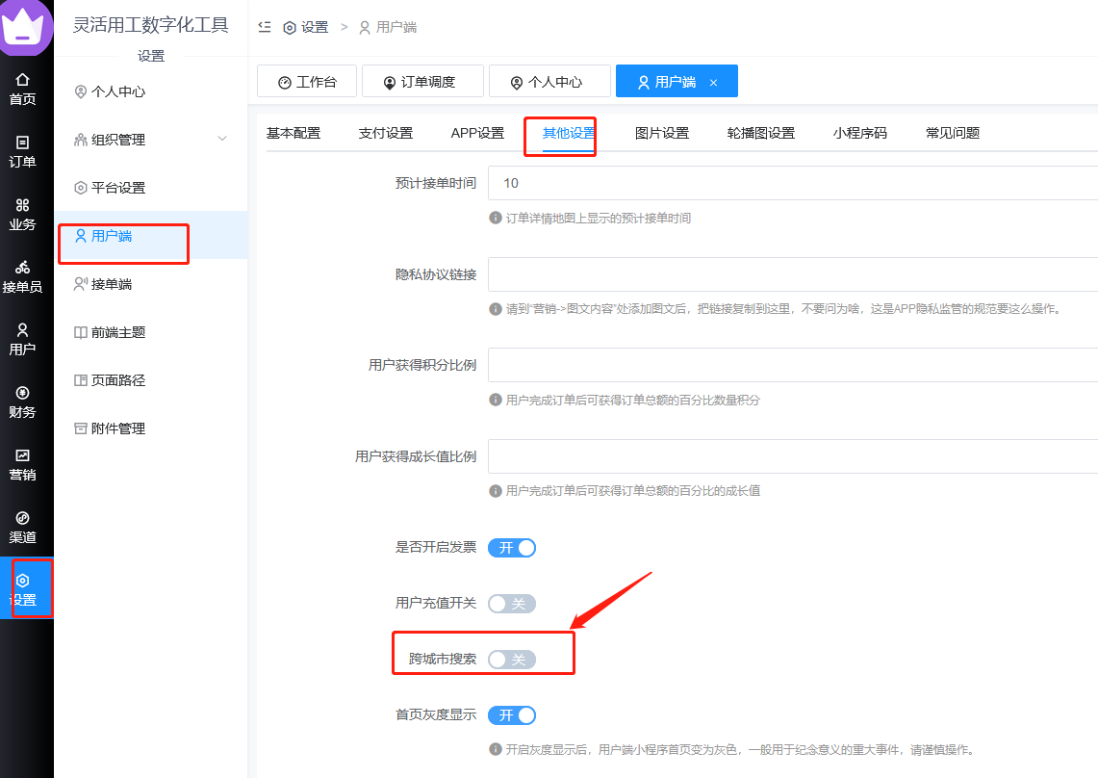Open the 订单调度 page tab
The image size is (1098, 778).
point(423,81)
